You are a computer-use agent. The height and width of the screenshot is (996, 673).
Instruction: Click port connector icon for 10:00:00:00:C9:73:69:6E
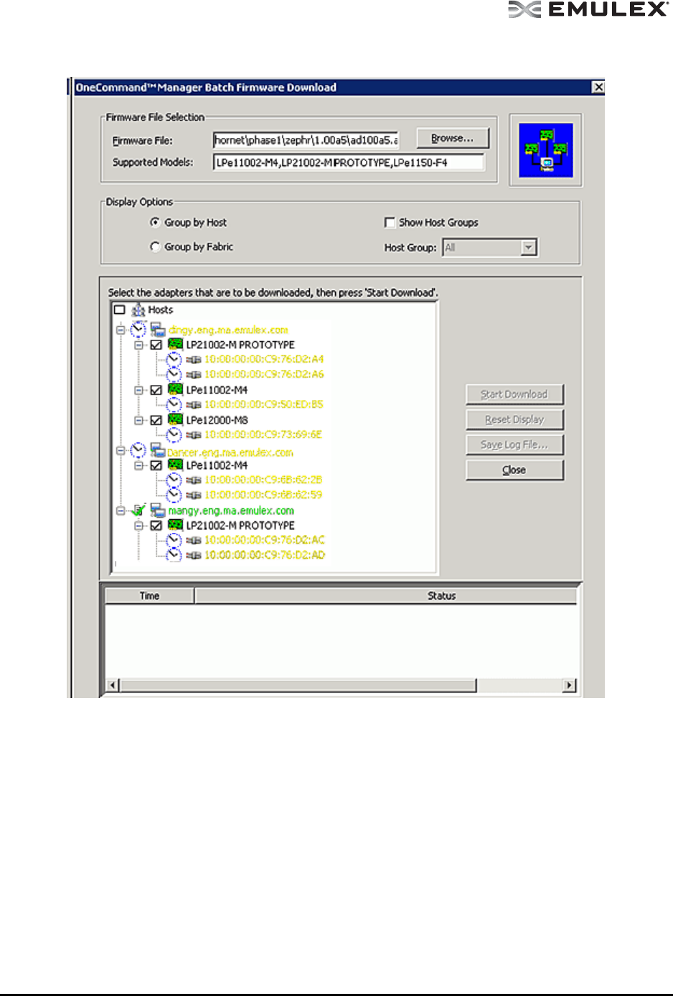tap(194, 434)
